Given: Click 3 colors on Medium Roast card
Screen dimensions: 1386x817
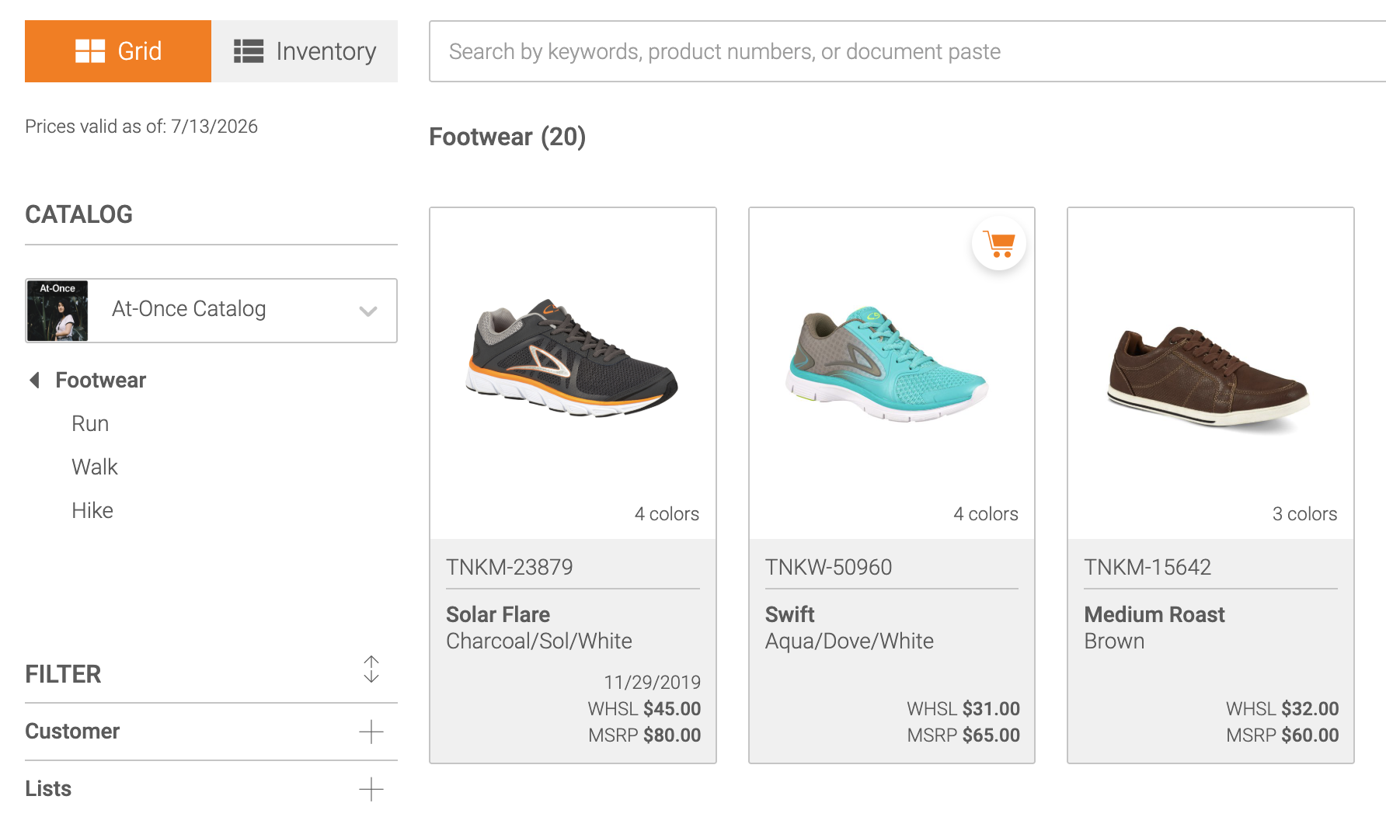Looking at the screenshot, I should (x=1305, y=514).
